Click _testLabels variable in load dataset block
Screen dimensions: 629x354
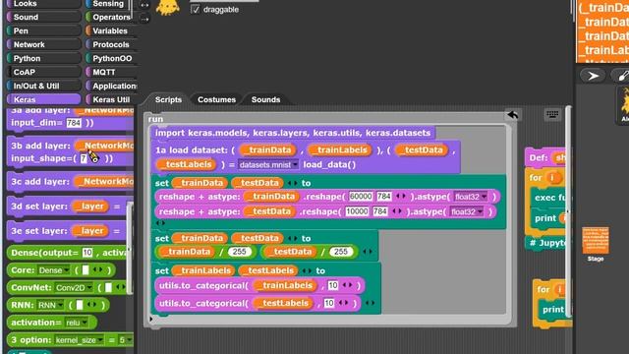pyautogui.click(x=186, y=164)
